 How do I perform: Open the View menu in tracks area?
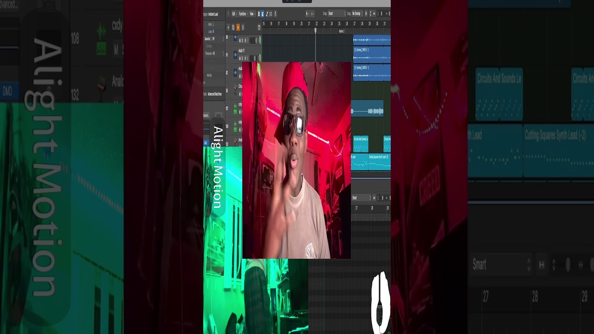click(x=252, y=13)
